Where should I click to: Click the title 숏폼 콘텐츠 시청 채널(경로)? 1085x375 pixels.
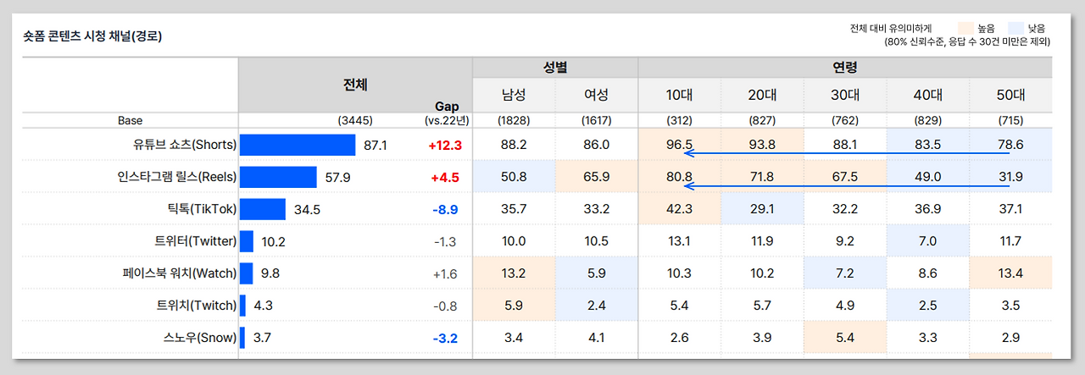92,36
